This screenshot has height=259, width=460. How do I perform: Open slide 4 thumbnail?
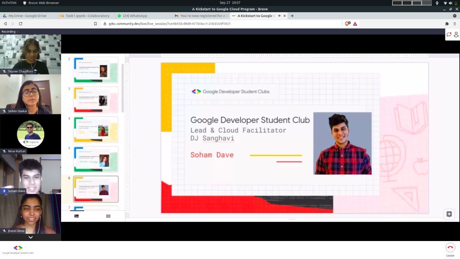point(96,129)
